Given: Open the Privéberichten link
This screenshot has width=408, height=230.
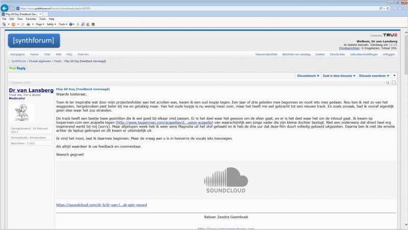Looking at the screenshot, I should coord(349,48).
